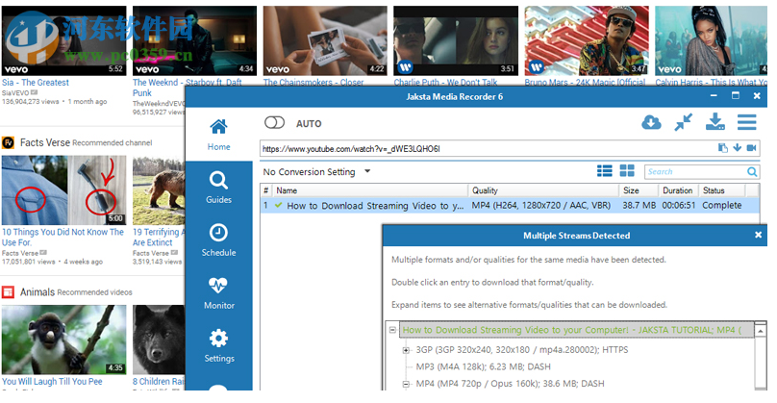
Task: Select the MP3 (M4A 128k) 6.23 MB entry
Action: coord(483,366)
